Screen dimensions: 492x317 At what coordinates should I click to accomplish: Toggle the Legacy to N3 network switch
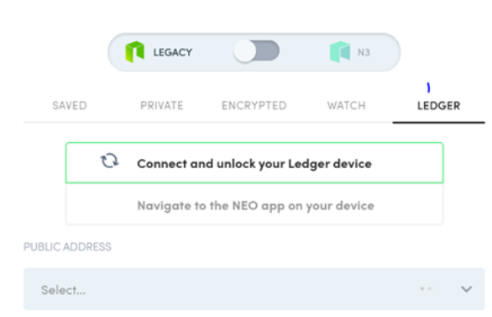click(x=256, y=51)
